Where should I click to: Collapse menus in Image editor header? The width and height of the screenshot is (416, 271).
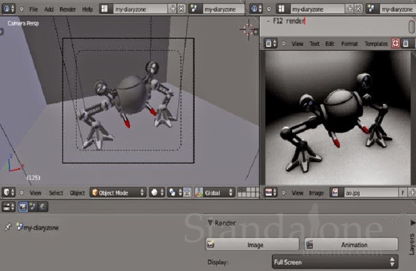283,192
